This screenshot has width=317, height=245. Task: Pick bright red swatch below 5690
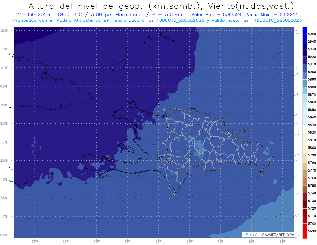pos(305,235)
